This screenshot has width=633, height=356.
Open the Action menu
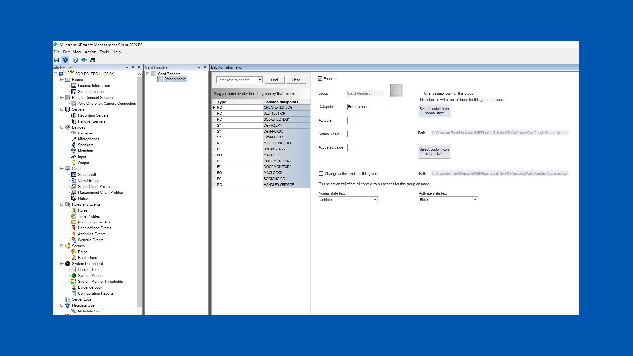(90, 52)
